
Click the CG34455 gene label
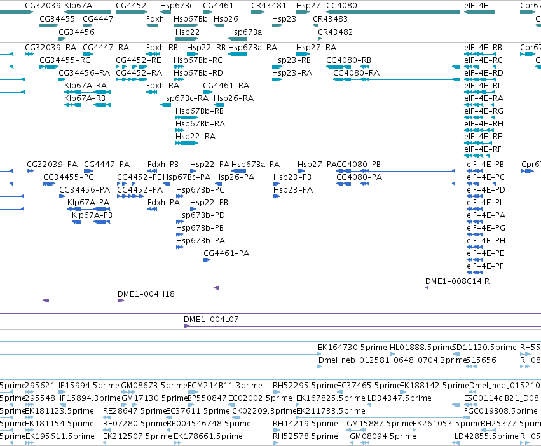[57, 19]
